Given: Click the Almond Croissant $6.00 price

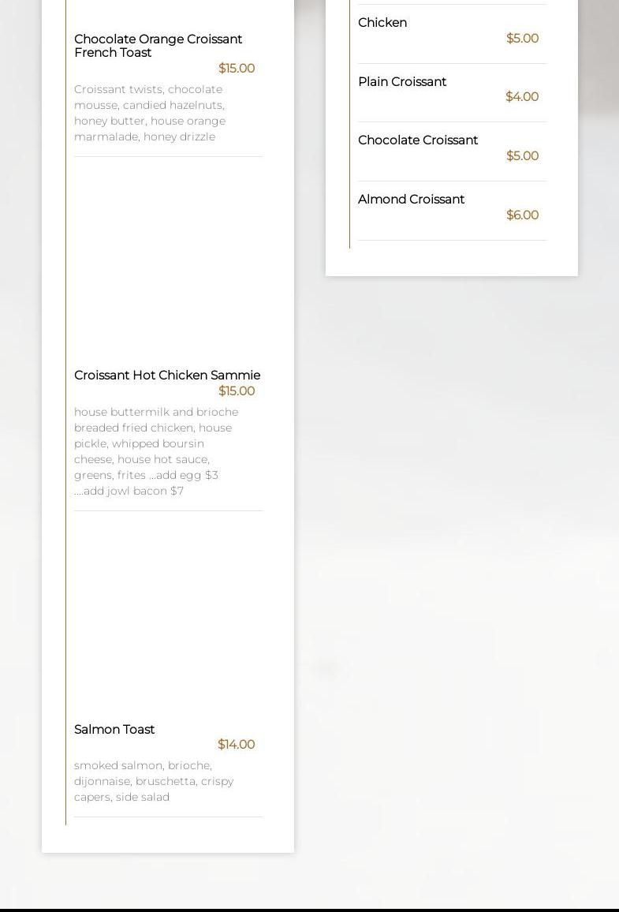Looking at the screenshot, I should pos(522,215).
